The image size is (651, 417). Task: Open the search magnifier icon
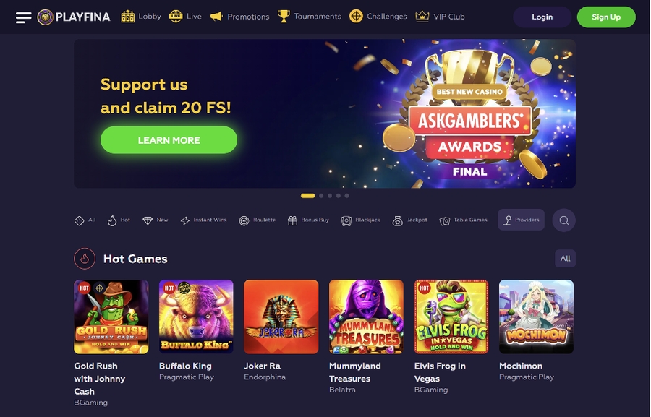coord(563,220)
